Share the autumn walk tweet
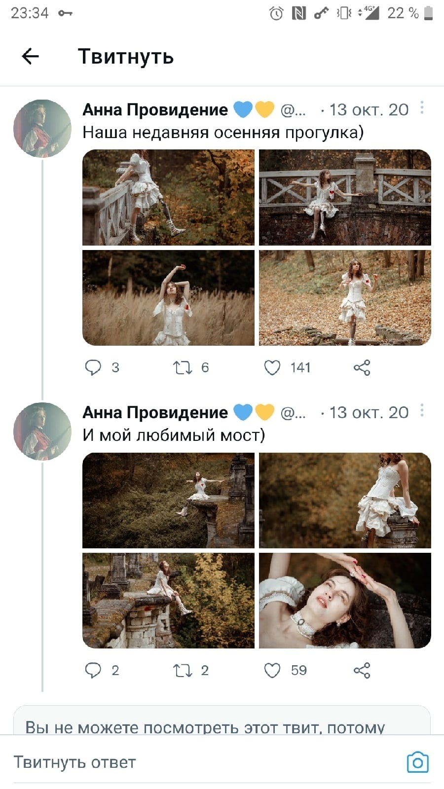 click(x=362, y=367)
